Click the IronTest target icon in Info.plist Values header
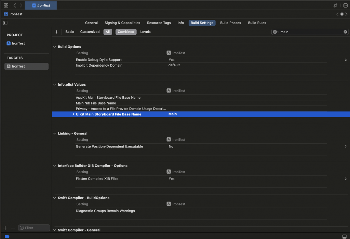350x239 pixels. pos(169,90)
